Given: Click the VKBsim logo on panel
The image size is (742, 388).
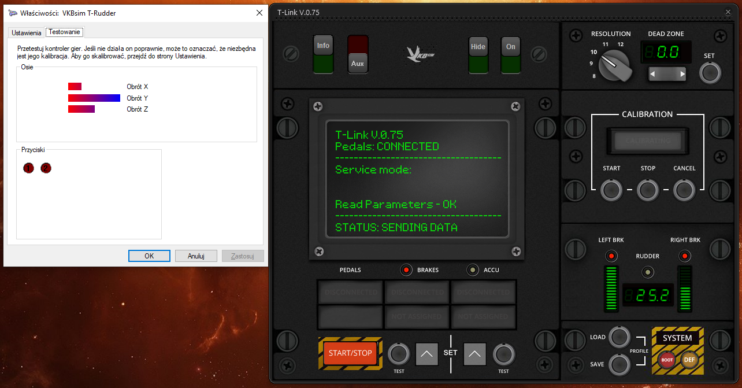Looking at the screenshot, I should click(421, 53).
